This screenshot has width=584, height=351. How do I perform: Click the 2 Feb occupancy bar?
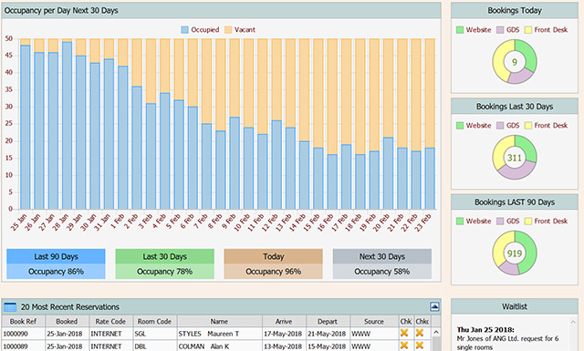point(137,148)
